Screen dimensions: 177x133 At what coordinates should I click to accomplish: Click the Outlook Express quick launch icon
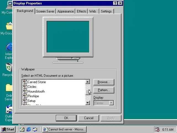coord(35,129)
